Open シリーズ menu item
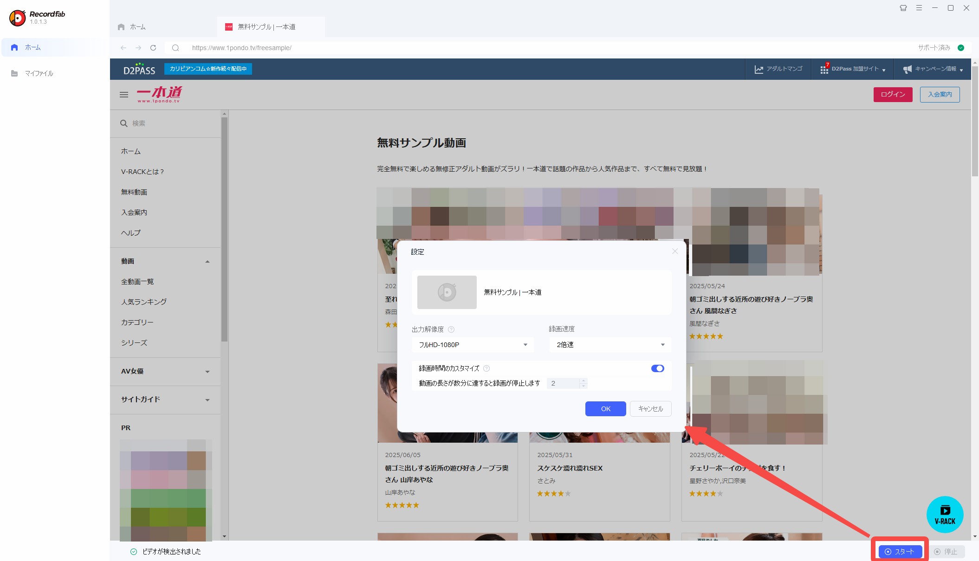The image size is (979, 561). point(134,343)
